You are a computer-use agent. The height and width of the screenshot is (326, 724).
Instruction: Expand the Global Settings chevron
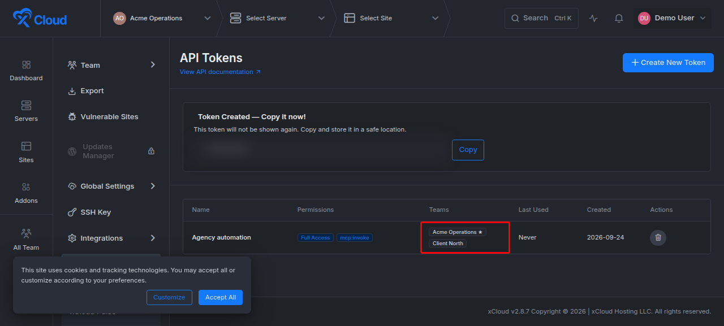pos(153,186)
